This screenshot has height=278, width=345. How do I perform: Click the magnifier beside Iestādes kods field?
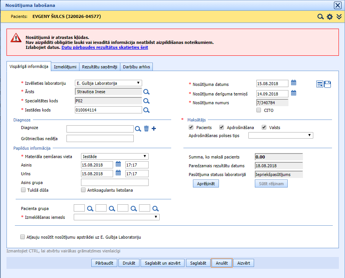[x=146, y=110]
